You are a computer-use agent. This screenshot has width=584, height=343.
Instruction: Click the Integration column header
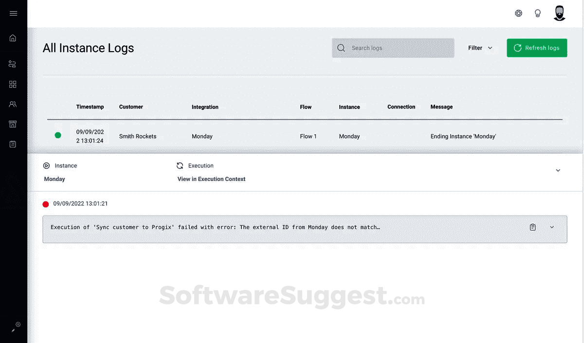[205, 107]
